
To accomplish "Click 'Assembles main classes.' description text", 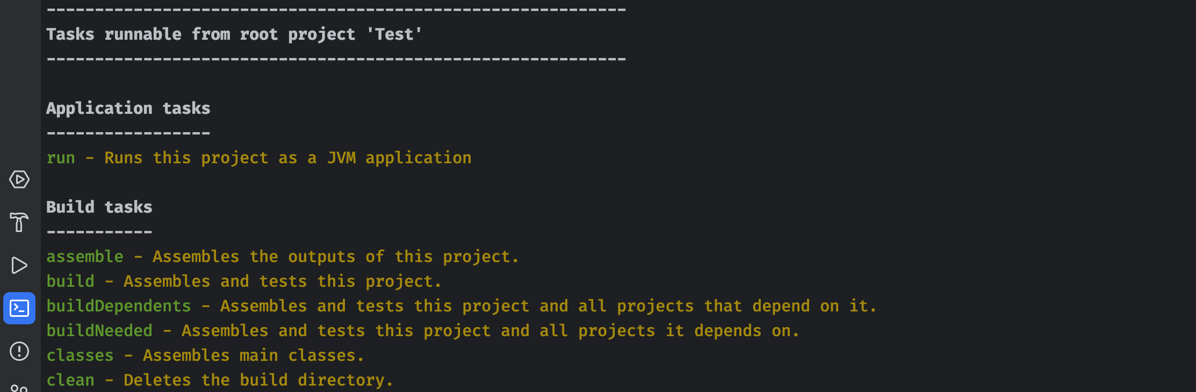I will (x=254, y=355).
